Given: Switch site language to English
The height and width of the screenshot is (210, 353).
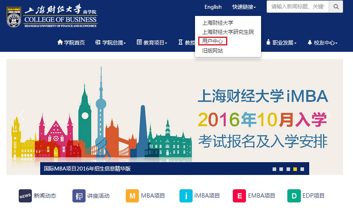Looking at the screenshot, I should [x=213, y=7].
